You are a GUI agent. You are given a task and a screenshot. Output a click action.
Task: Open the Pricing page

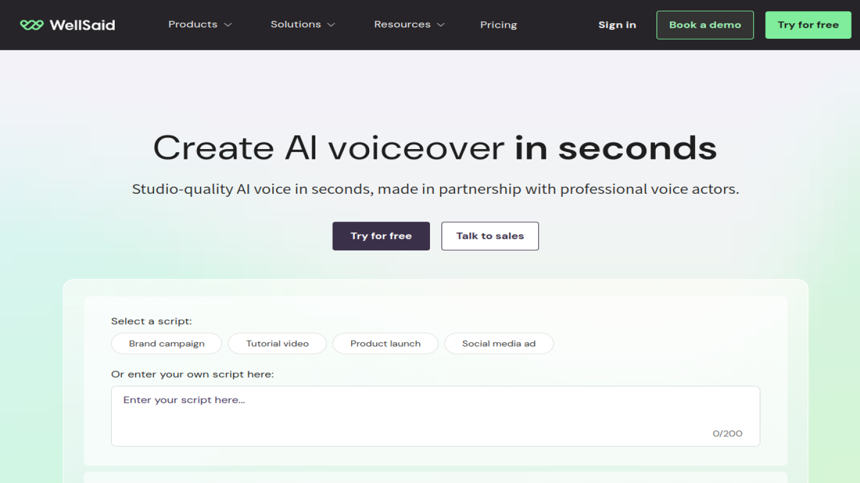click(x=499, y=25)
